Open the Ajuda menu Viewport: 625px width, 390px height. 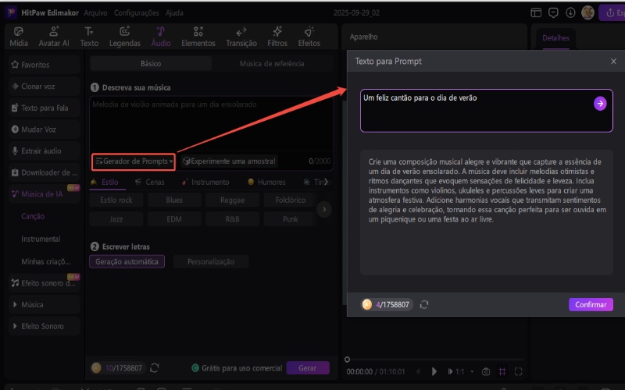[x=174, y=12]
